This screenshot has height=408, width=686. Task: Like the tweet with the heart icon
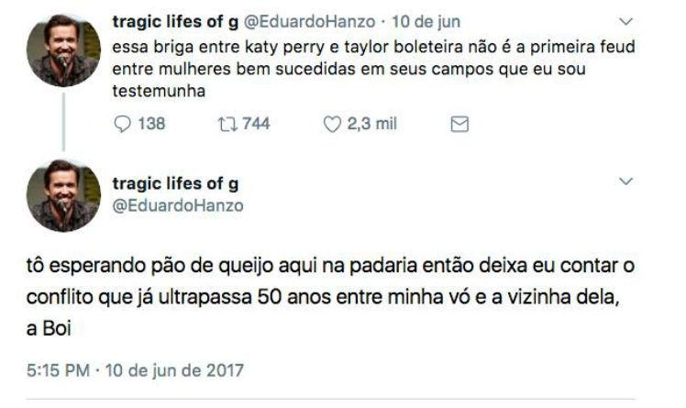point(332,124)
